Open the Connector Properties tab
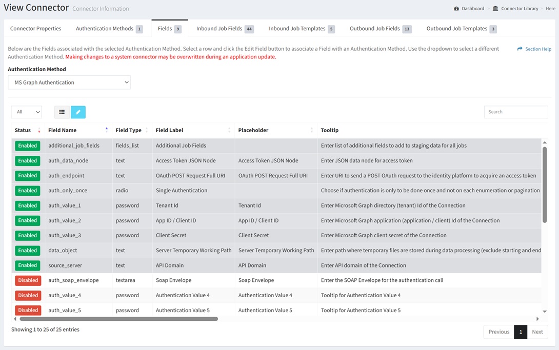The width and height of the screenshot is (559, 350). coord(36,29)
